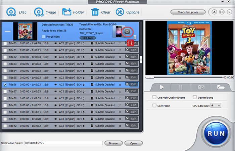
Task: Click the speaker icon on Title31
Action: point(56,50)
